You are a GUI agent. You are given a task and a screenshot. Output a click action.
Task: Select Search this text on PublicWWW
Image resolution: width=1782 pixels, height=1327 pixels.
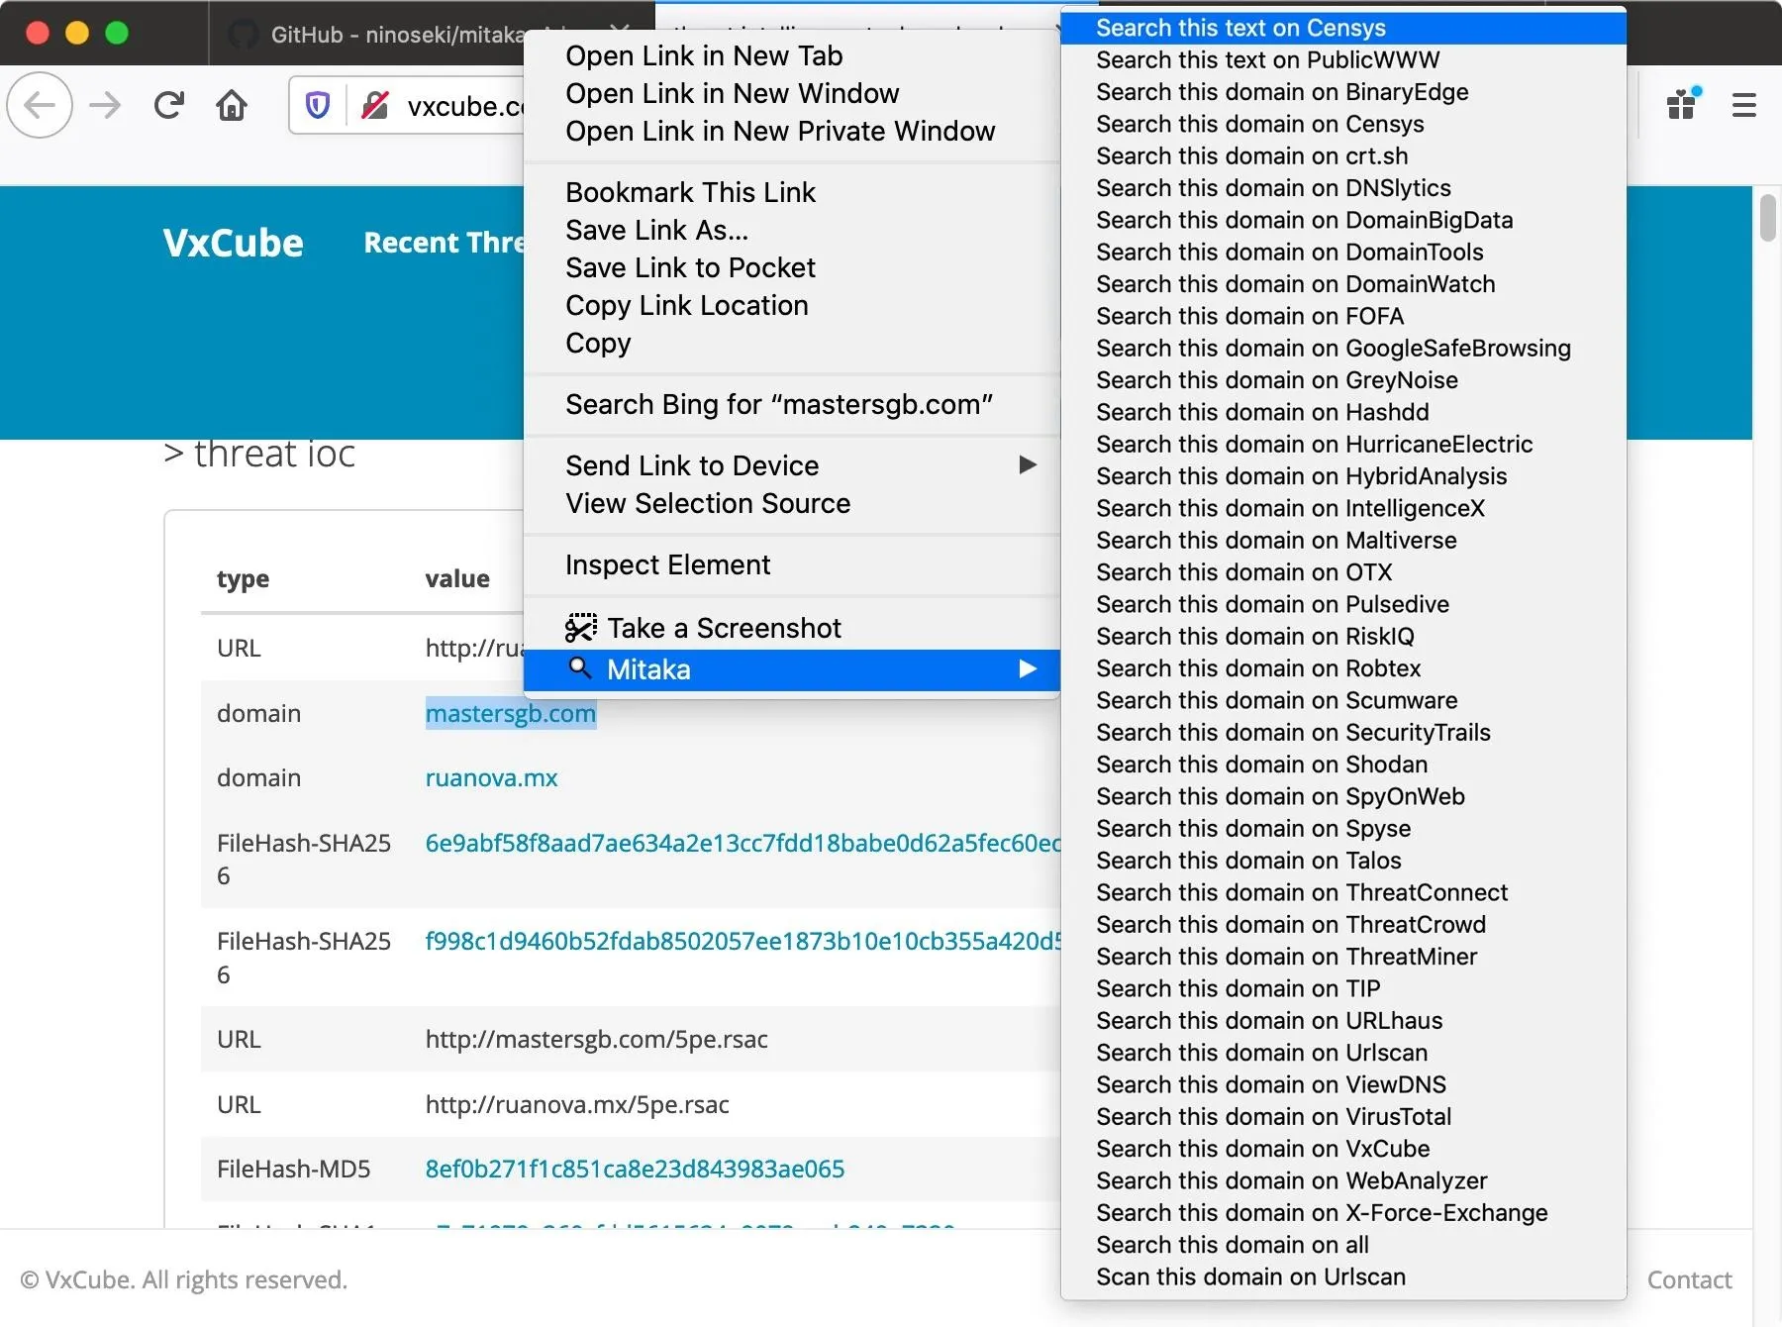pos(1343,60)
